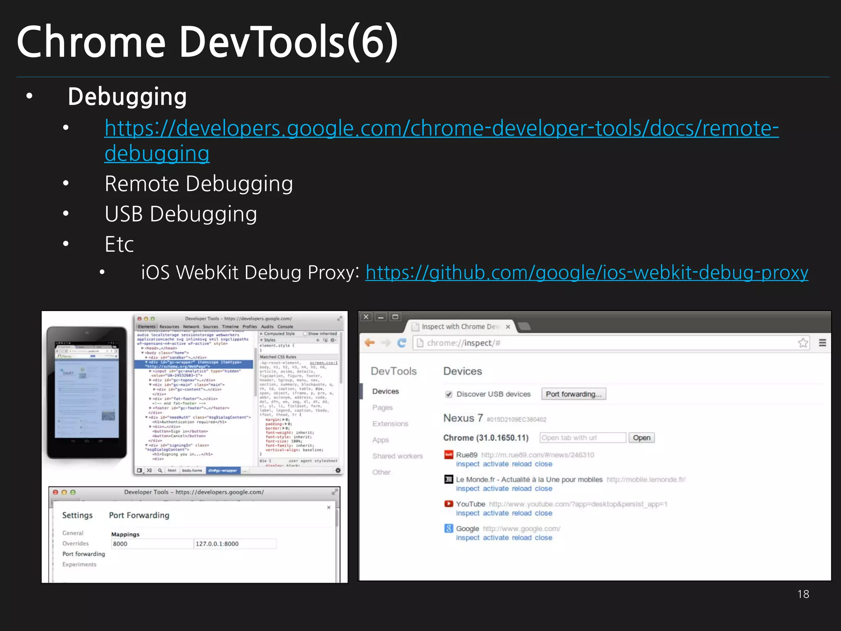The image size is (841, 631).
Task: Collapse the div id="gc-wrapper" node
Action: pyautogui.click(x=146, y=362)
